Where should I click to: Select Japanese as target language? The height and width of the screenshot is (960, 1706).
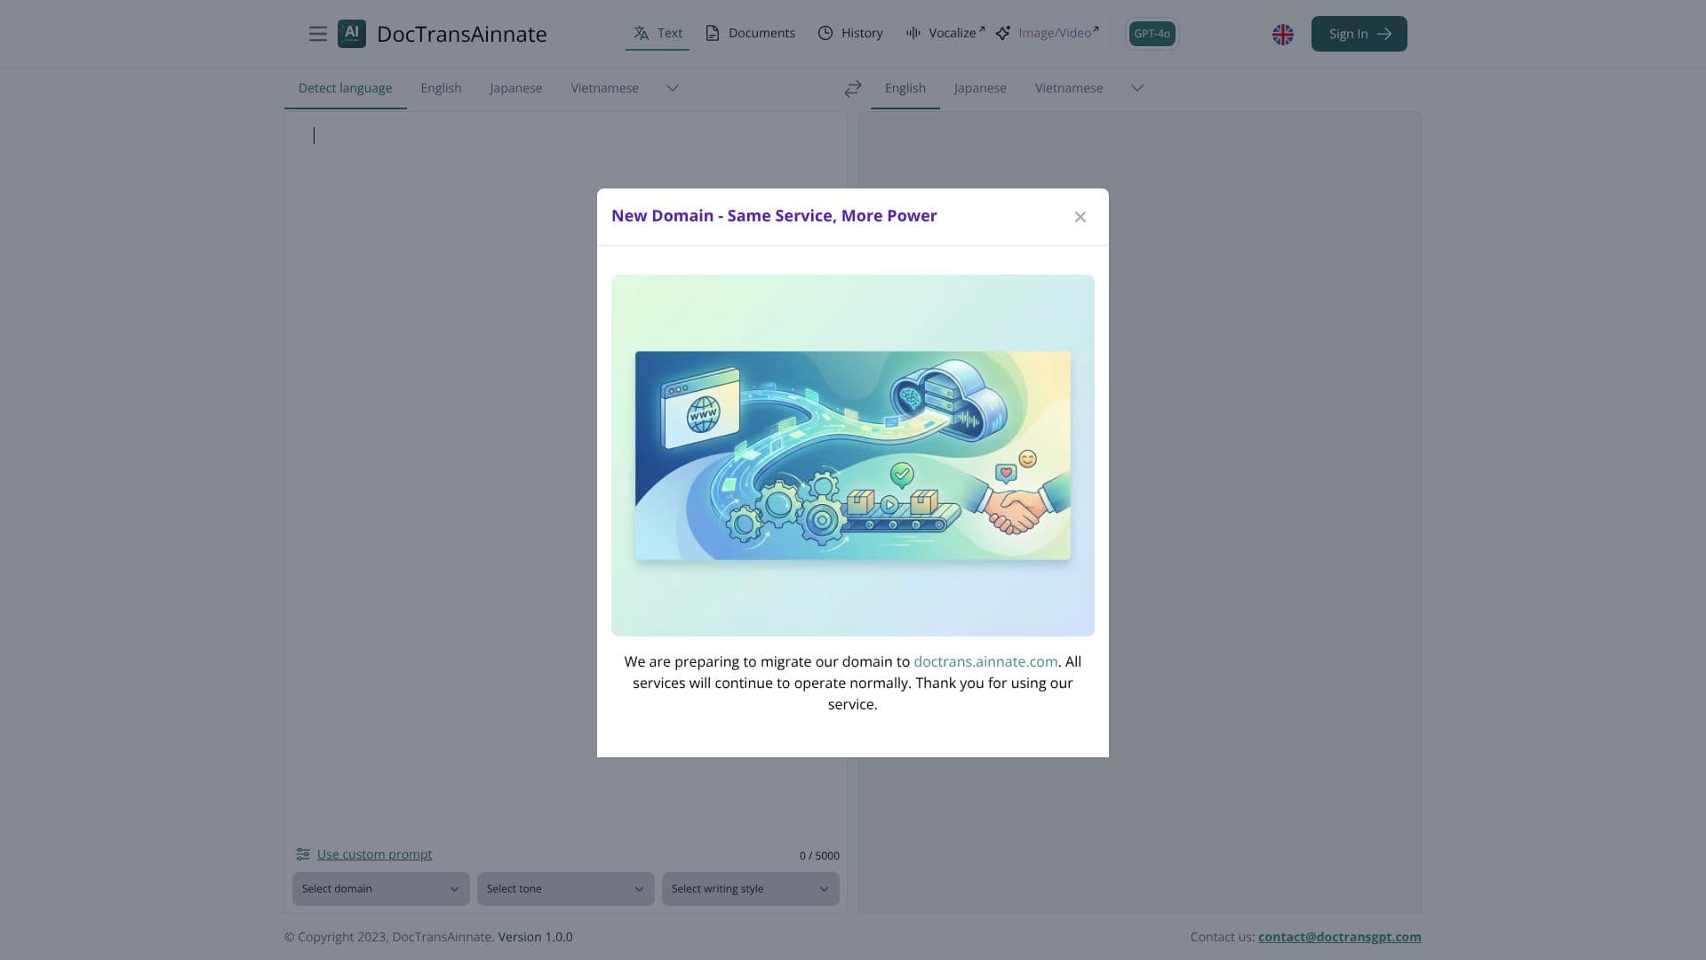[980, 88]
